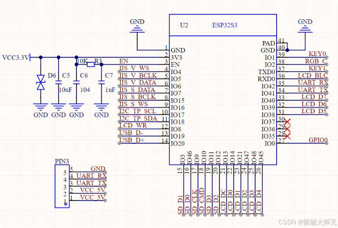The width and height of the screenshot is (338, 228).
Task: Click the VCC_5V label on PIN3 pin 2
Action: 93,190
